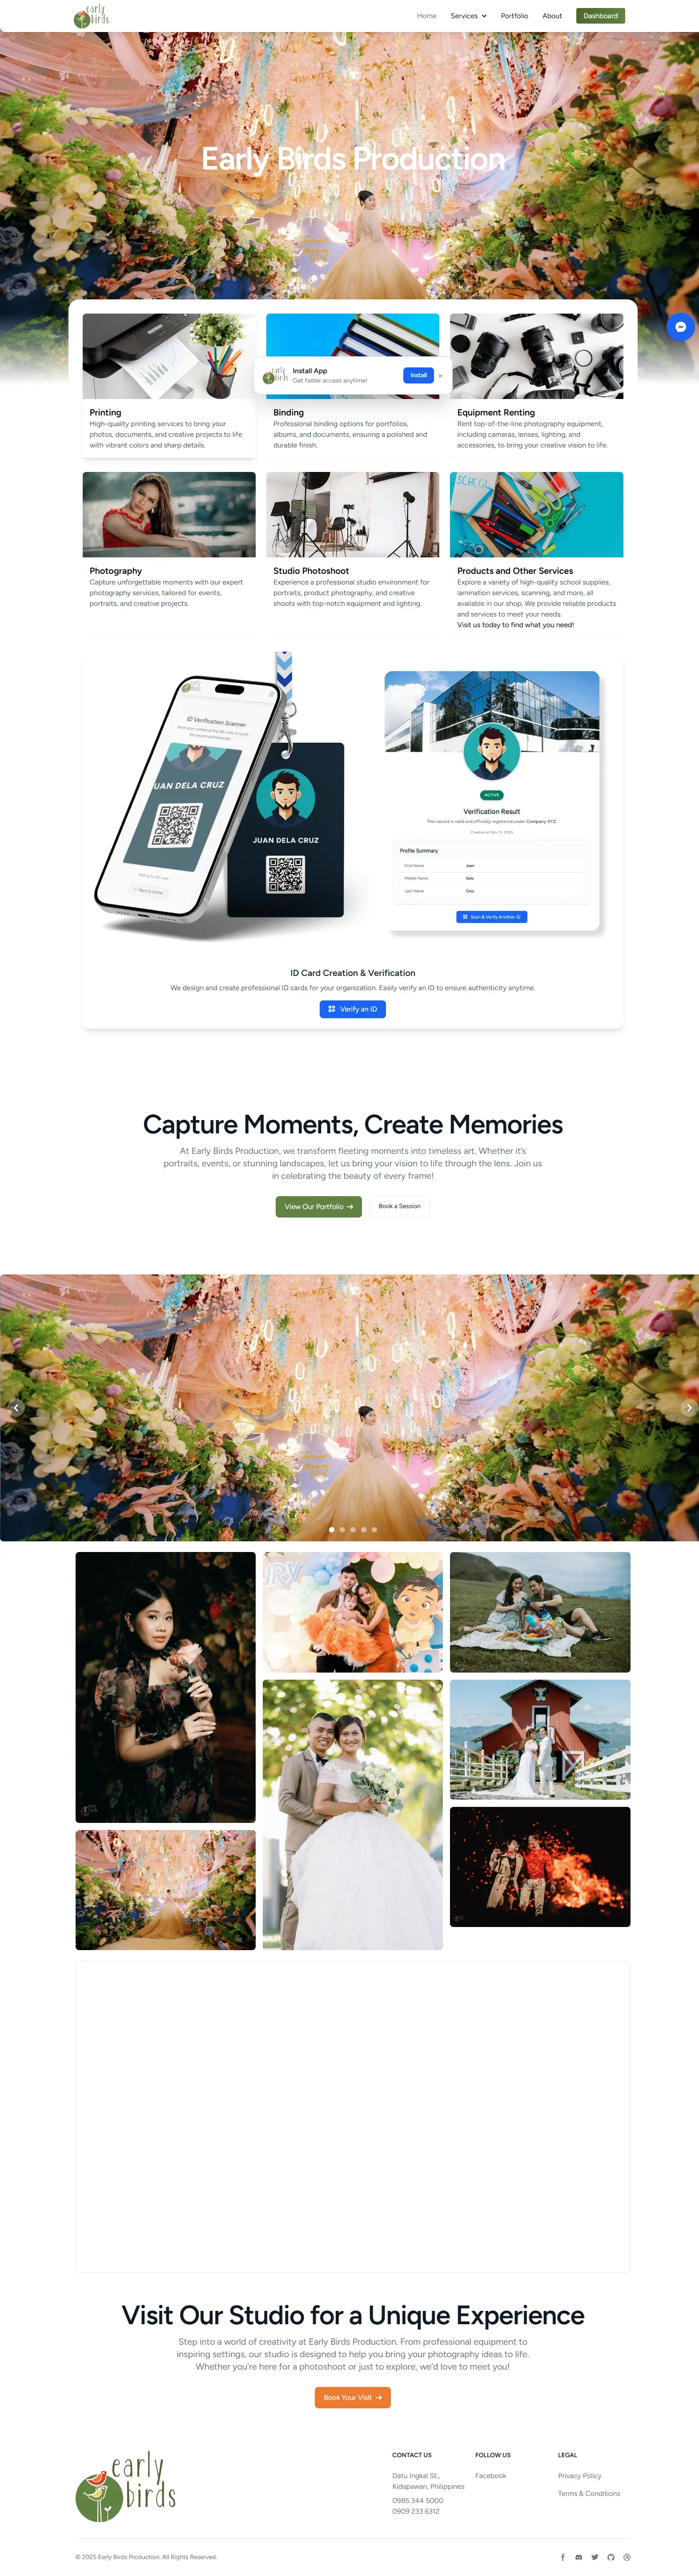Click the Dribbble icon in footer

tap(627, 2557)
